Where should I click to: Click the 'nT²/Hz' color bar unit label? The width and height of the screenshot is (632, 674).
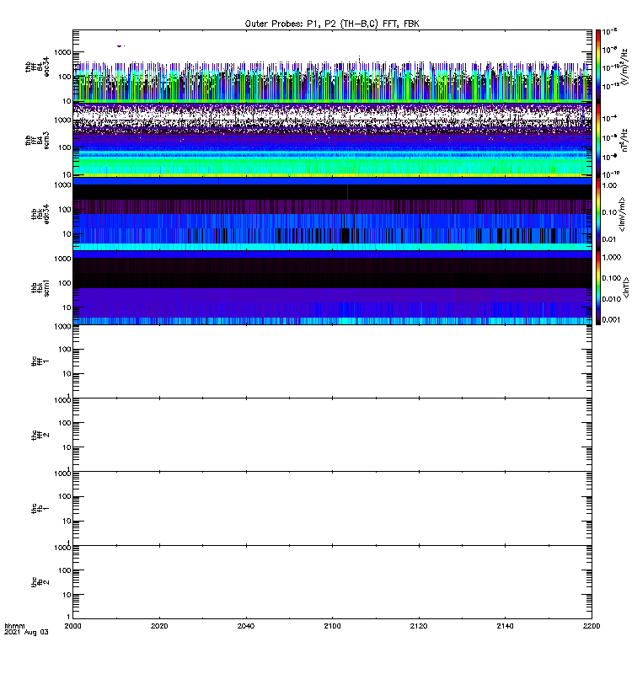(624, 140)
